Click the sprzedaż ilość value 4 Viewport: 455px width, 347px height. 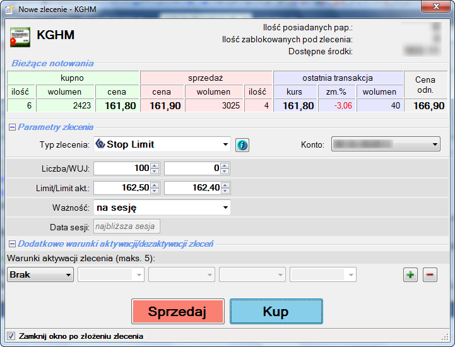pyautogui.click(x=258, y=105)
